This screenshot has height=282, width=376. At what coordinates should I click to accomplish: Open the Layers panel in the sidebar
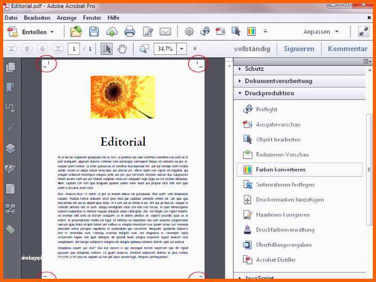point(10,148)
